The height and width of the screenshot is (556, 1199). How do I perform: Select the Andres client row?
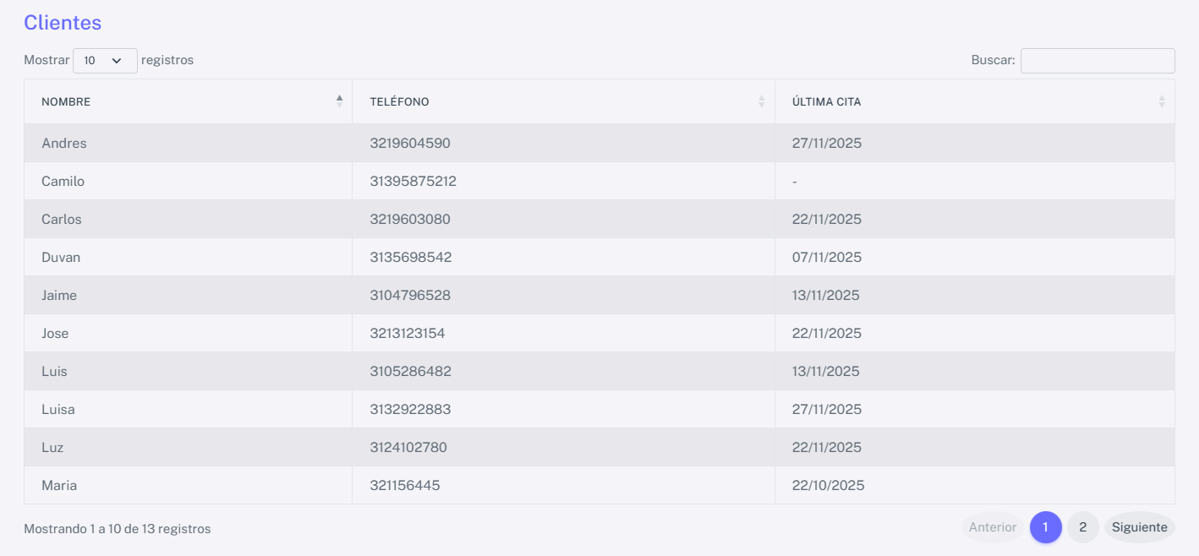(64, 144)
